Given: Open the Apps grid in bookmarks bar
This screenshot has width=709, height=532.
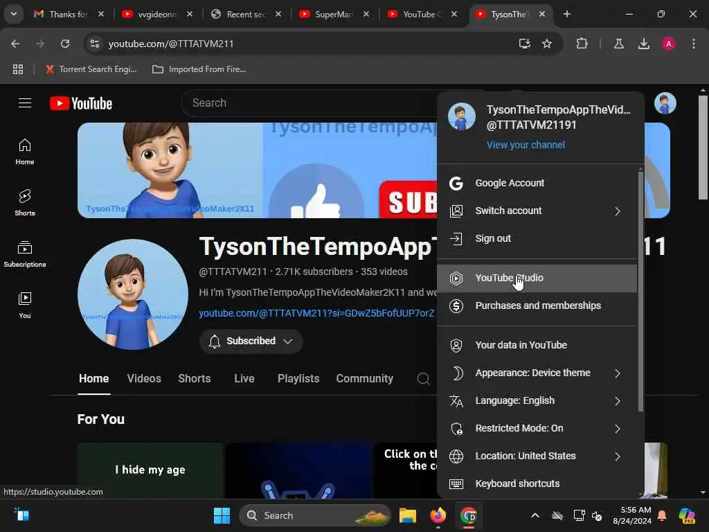Looking at the screenshot, I should pos(18,69).
